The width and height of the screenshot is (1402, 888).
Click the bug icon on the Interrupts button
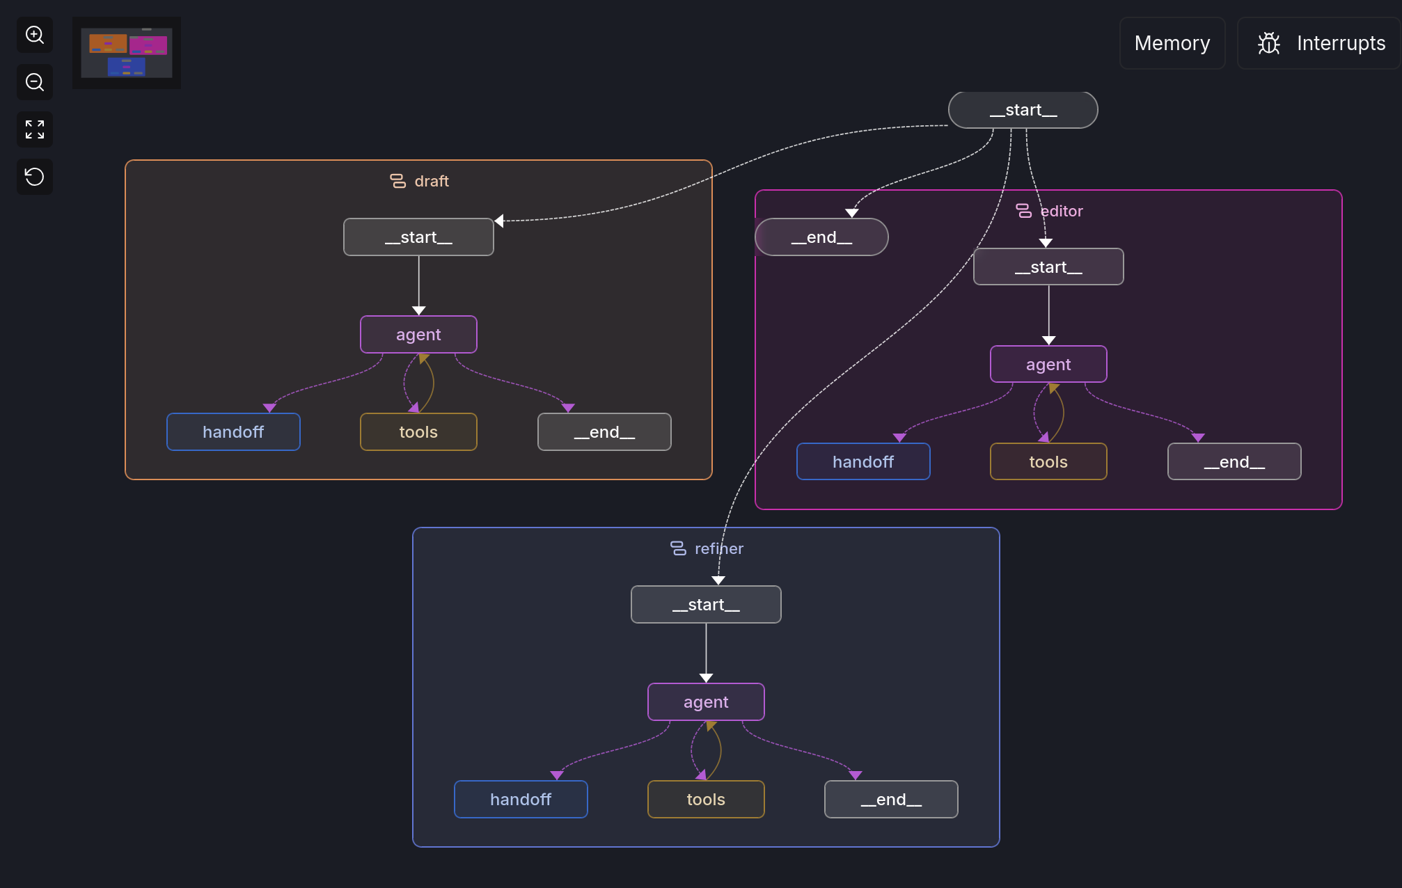tap(1269, 43)
